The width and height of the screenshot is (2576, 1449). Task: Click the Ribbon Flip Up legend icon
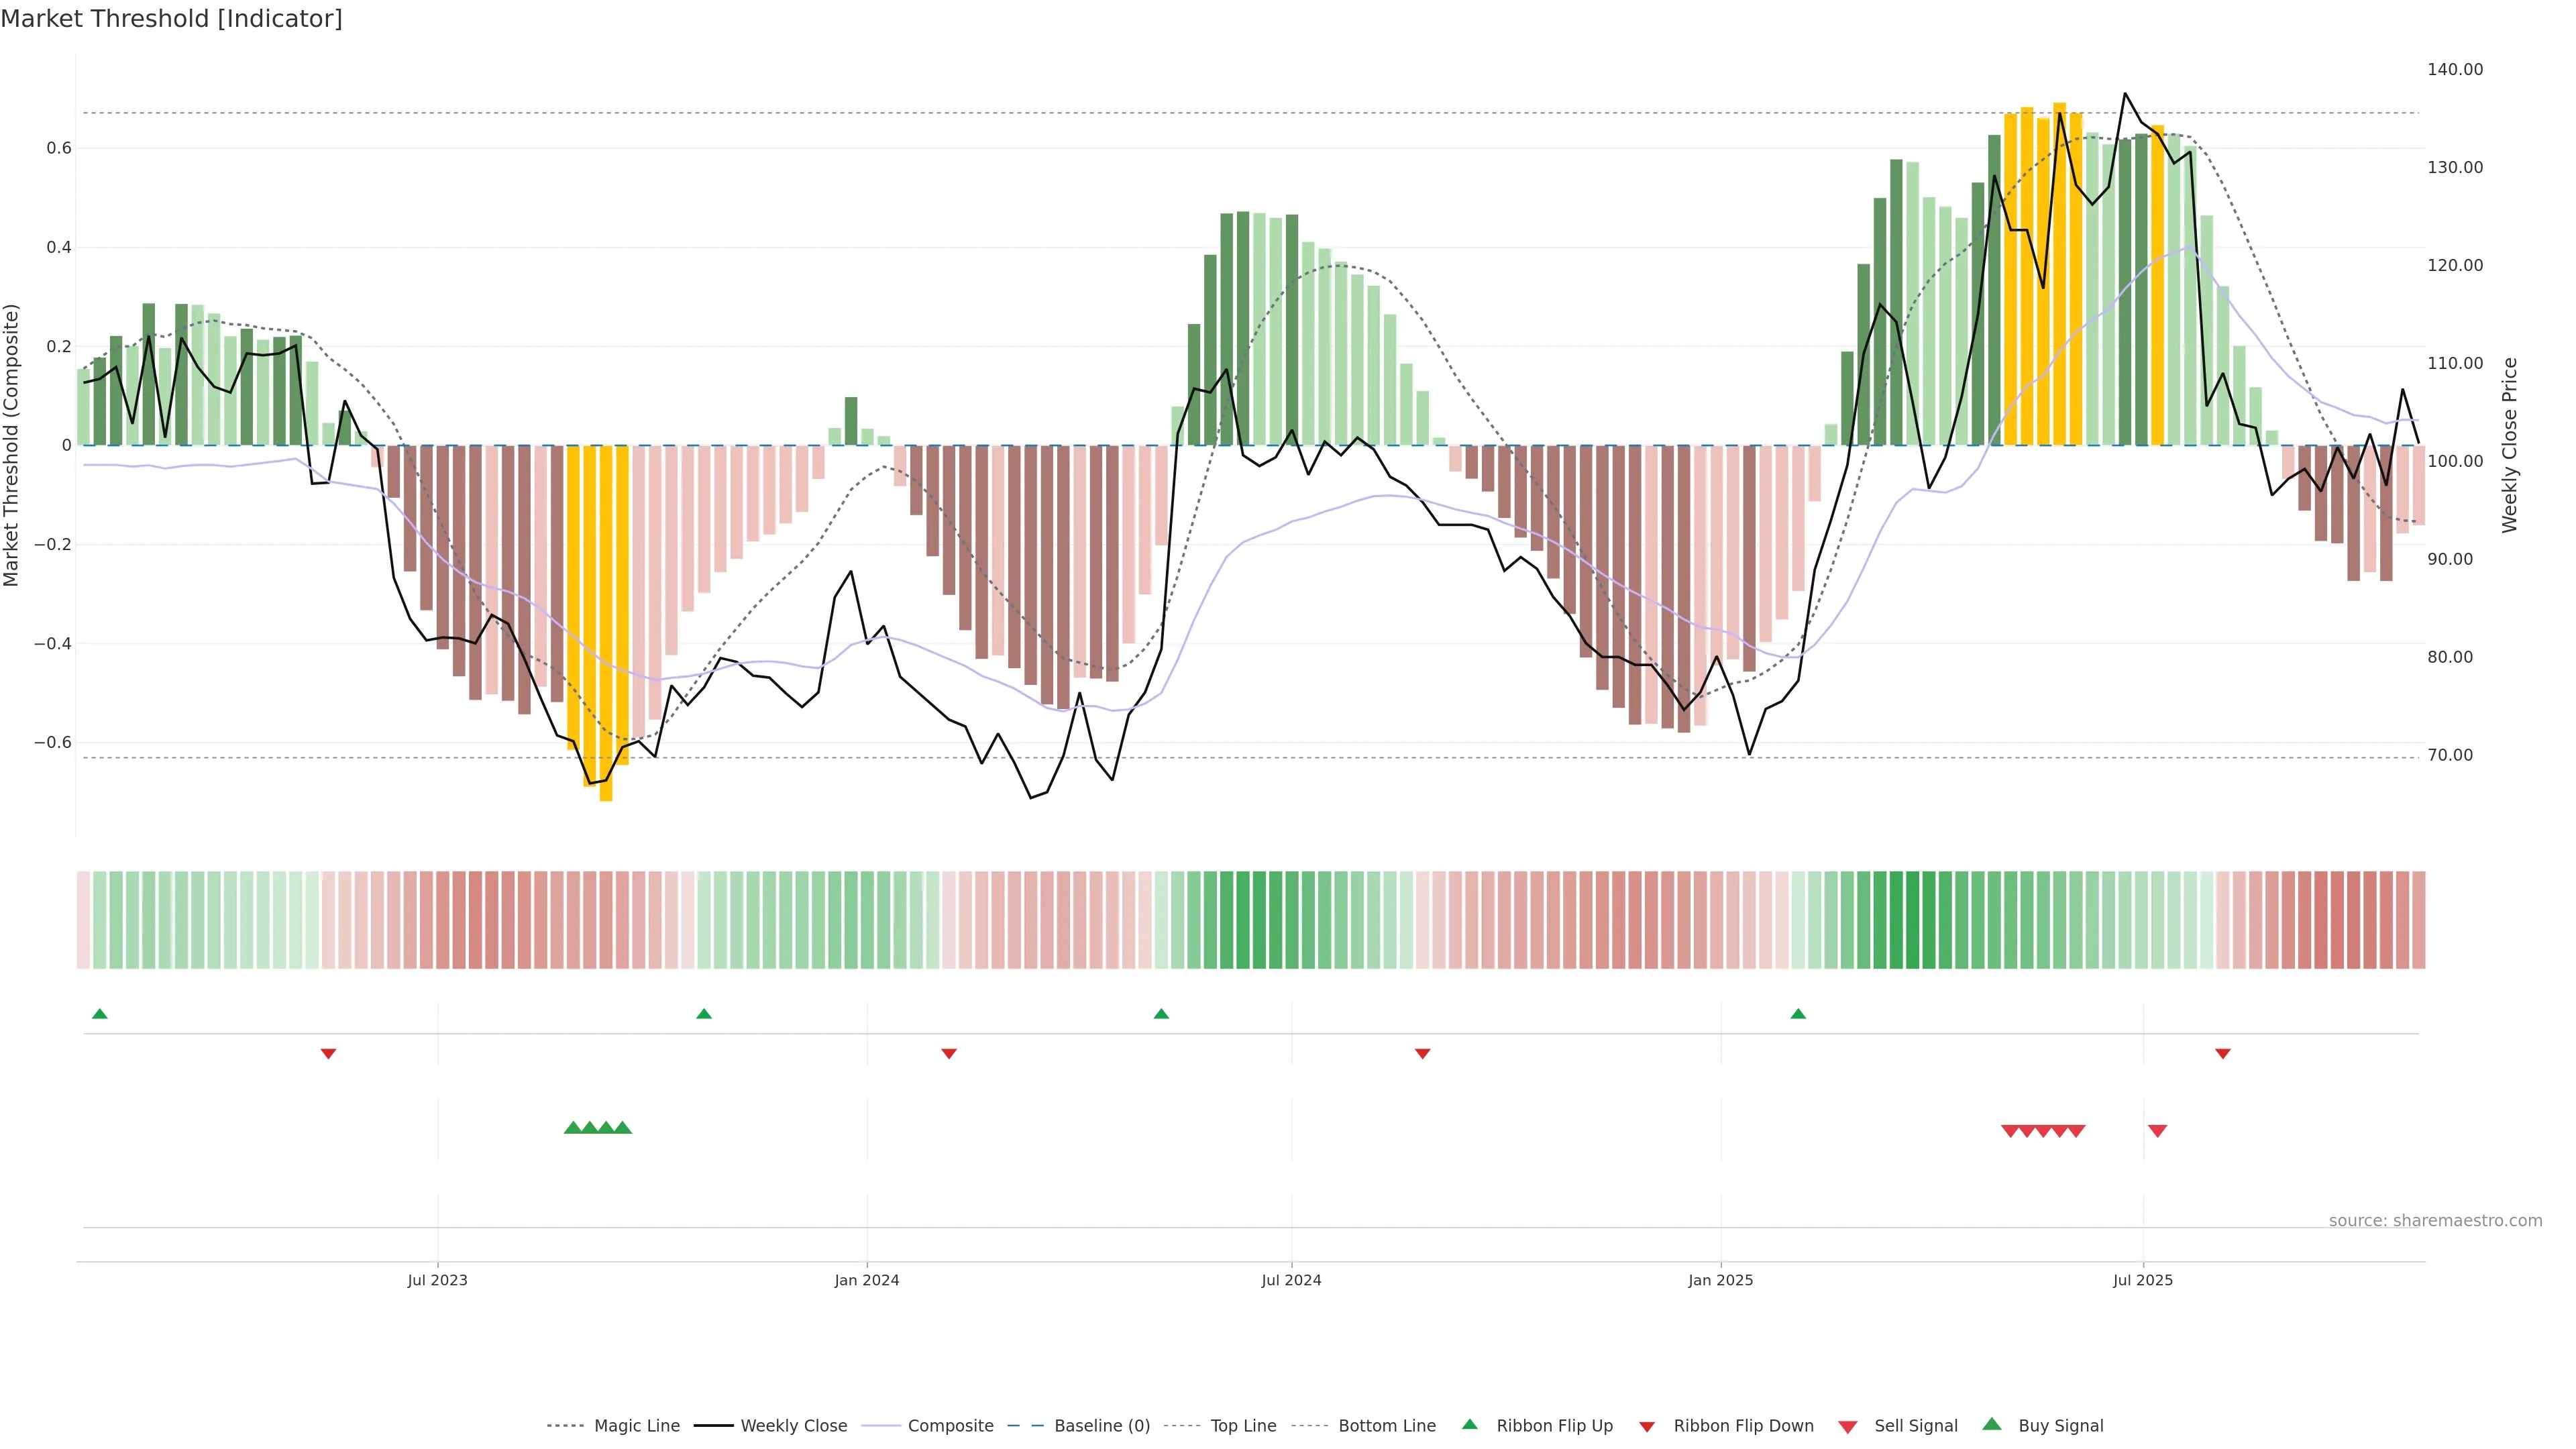tap(1470, 1425)
